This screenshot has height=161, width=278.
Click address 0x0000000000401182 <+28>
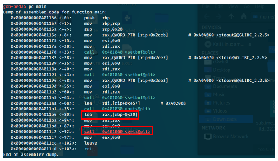click(42, 58)
